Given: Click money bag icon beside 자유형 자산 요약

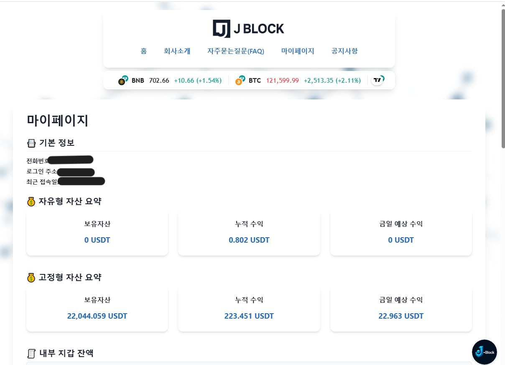Looking at the screenshot, I should [x=31, y=202].
